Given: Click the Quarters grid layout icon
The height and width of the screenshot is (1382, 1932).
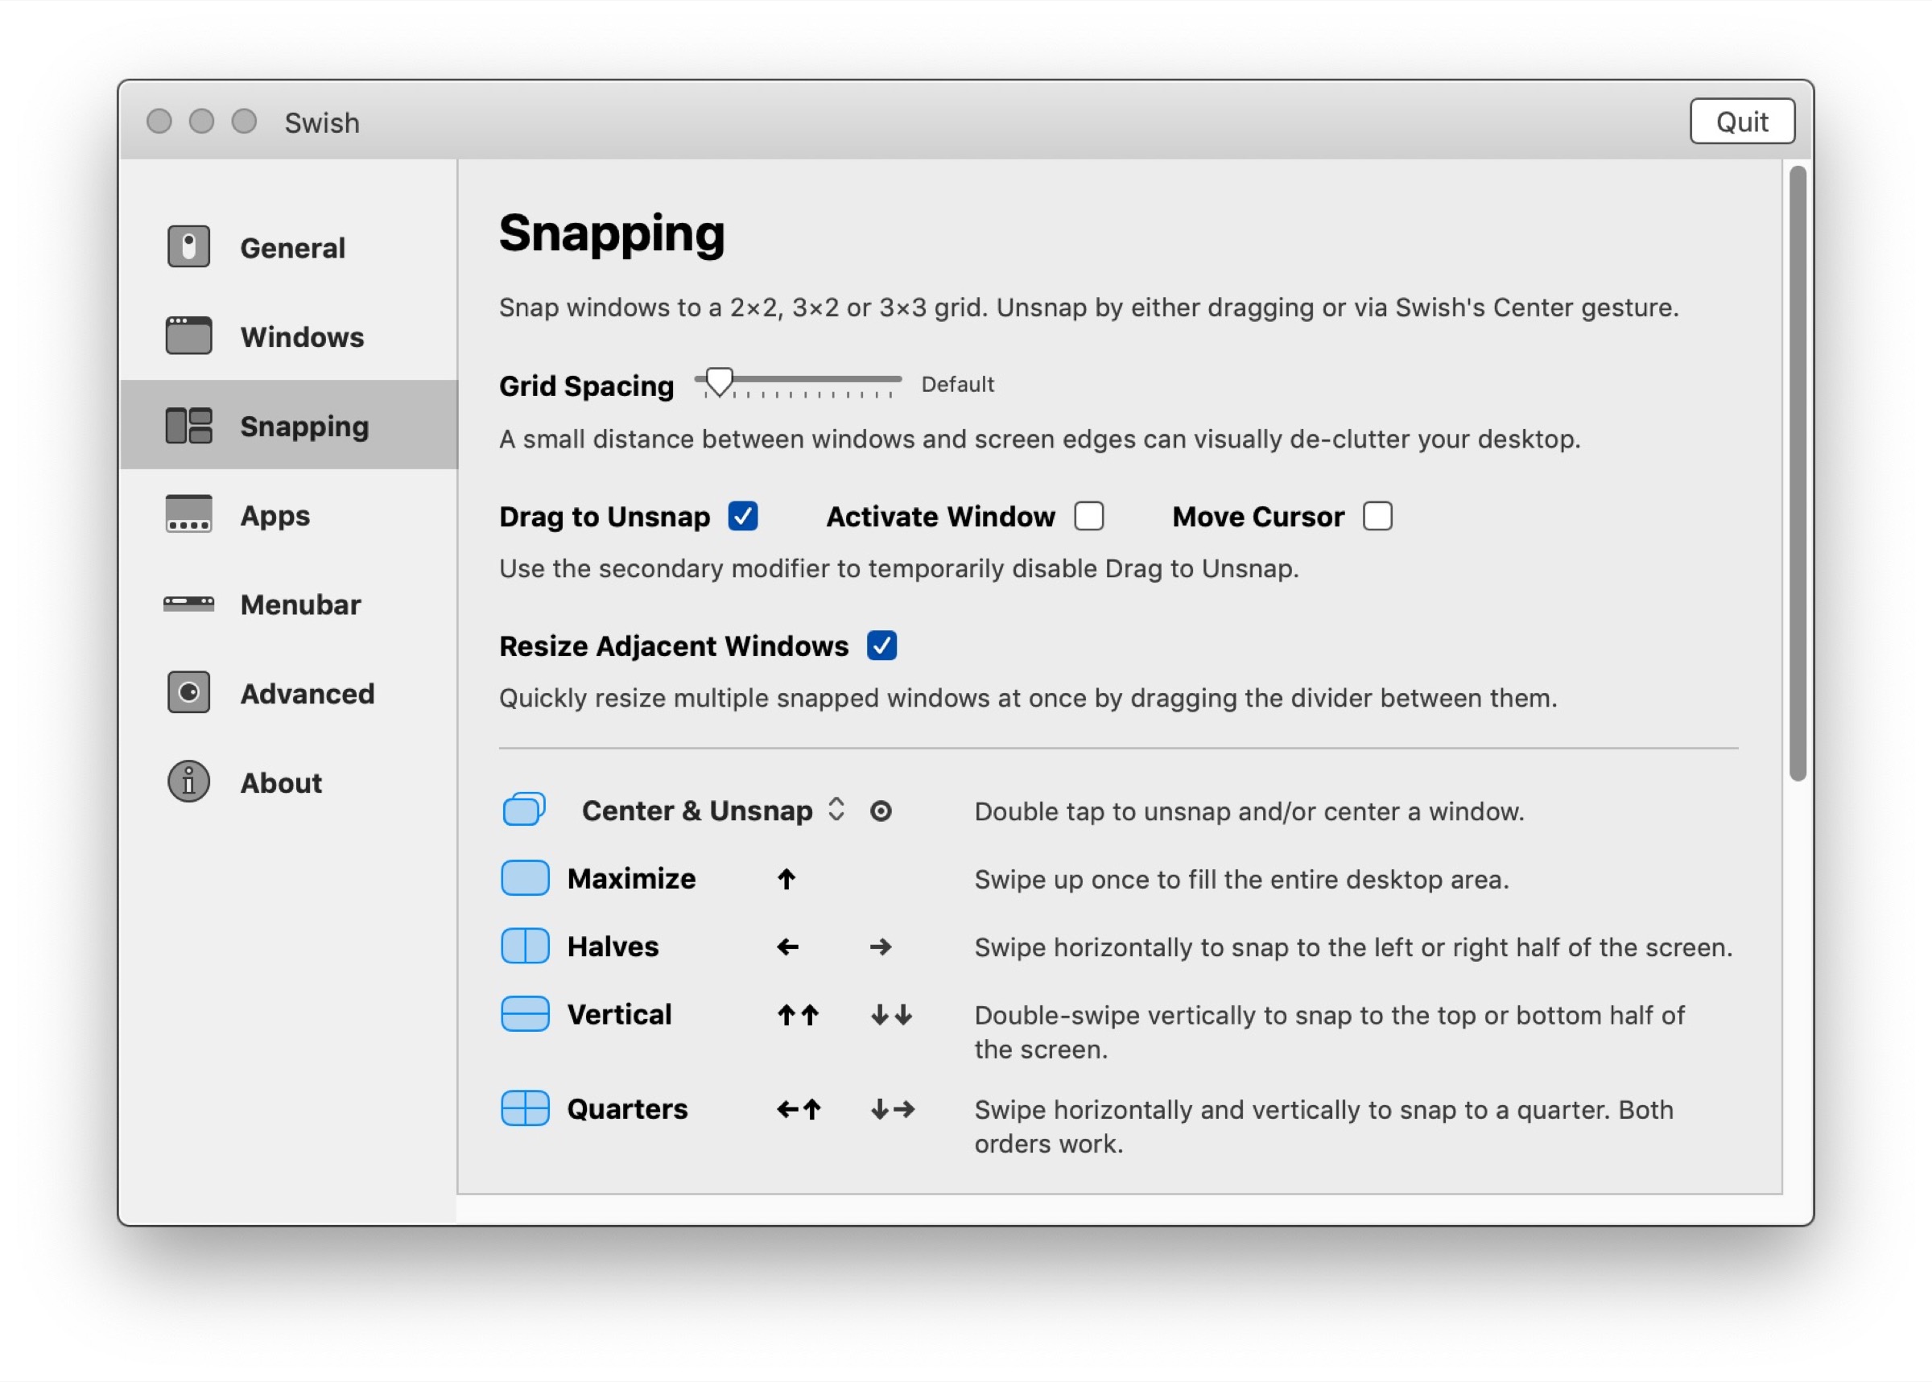Looking at the screenshot, I should 524,1108.
